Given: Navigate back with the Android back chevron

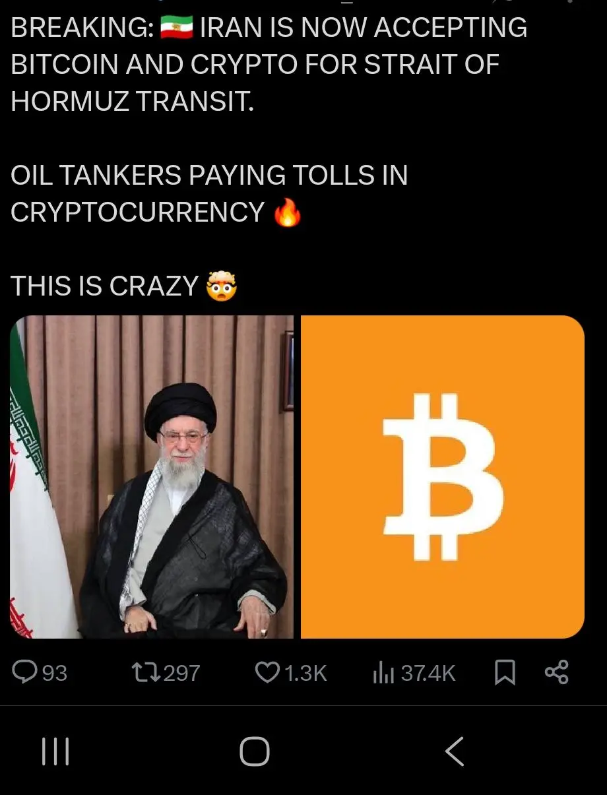Looking at the screenshot, I should [454, 751].
